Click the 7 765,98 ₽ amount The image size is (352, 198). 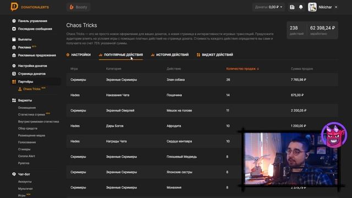[x=298, y=80]
